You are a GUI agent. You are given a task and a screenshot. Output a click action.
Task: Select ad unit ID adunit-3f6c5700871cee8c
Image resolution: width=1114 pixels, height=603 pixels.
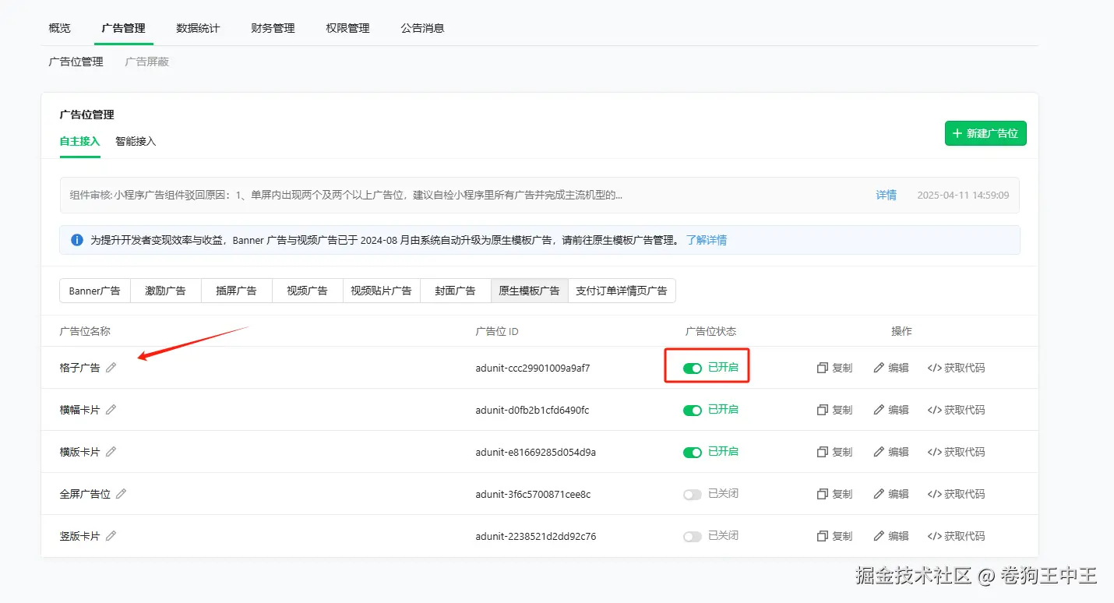pyautogui.click(x=533, y=494)
